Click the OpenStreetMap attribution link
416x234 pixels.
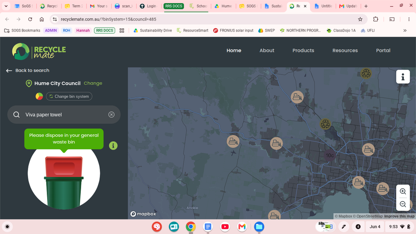click(368, 216)
